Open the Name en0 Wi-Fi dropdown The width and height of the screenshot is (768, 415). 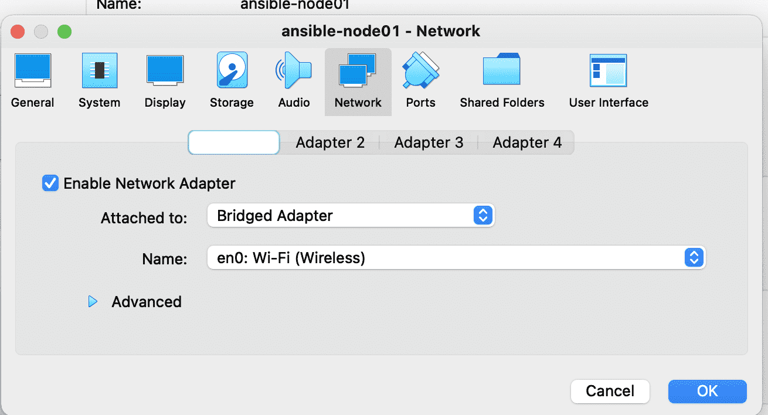(457, 258)
